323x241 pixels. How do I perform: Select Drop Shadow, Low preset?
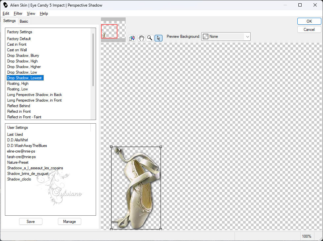click(x=22, y=72)
